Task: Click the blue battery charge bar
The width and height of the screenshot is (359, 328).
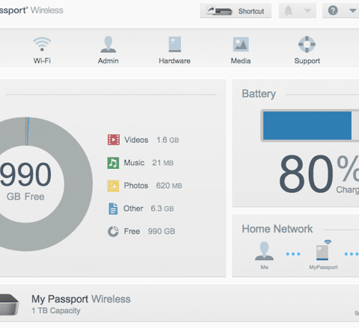Action: point(307,126)
